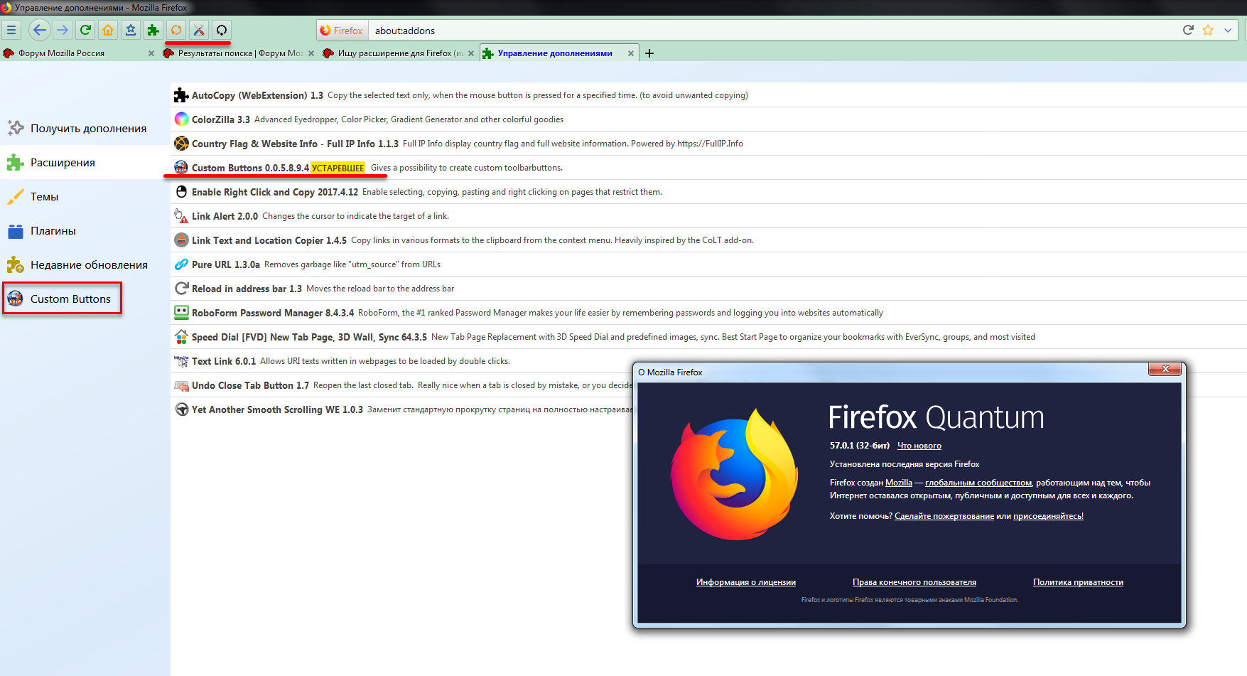1247x676 pixels.
Task: Click the Undo Close Tab Button icon
Action: tap(181, 385)
